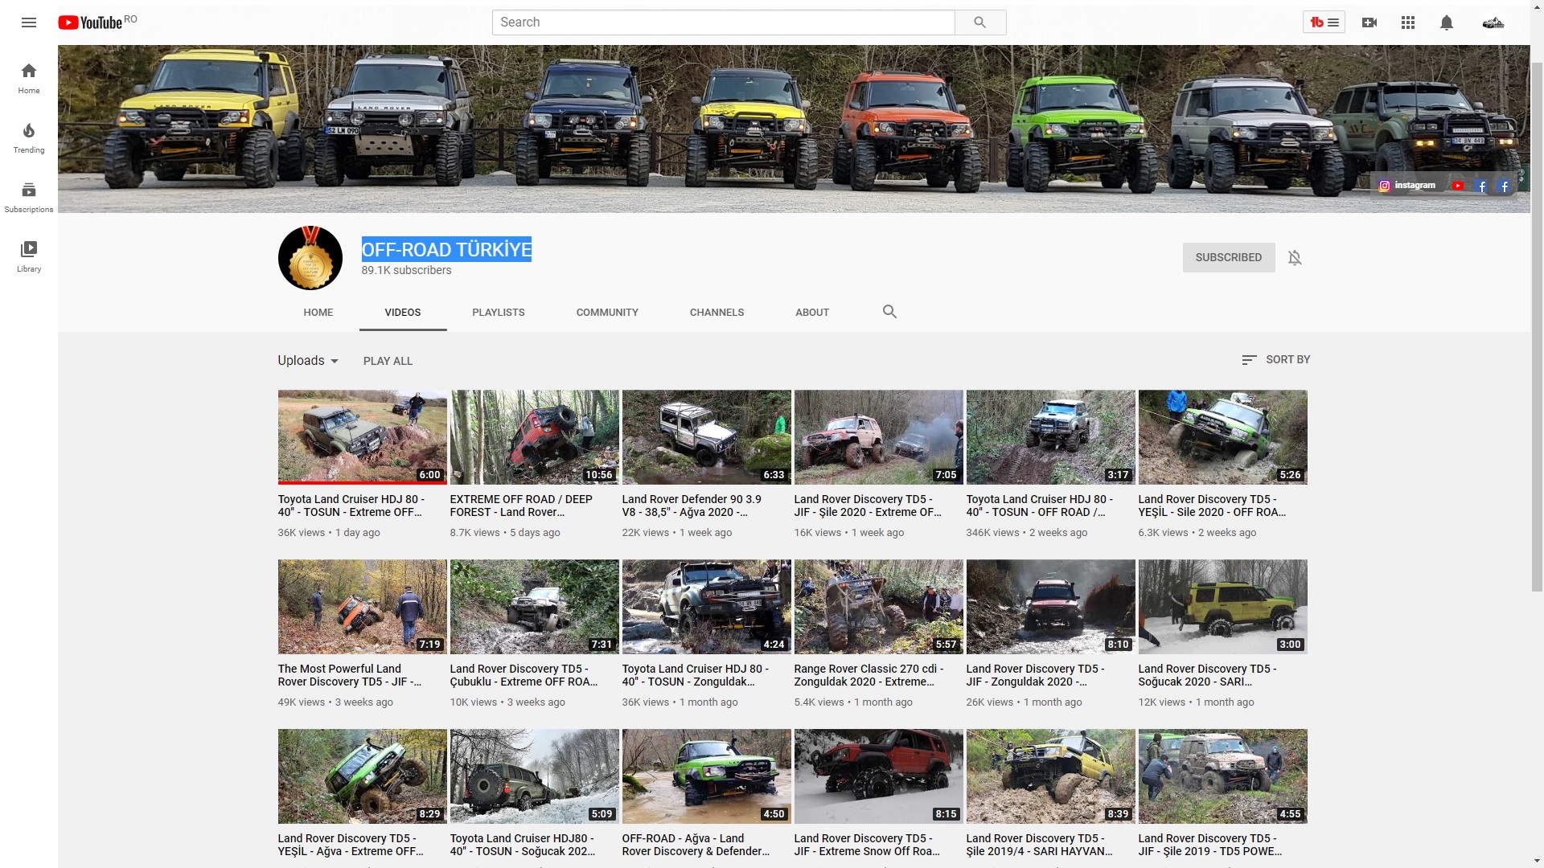Click the SUBSCRIBED button

coord(1229,258)
